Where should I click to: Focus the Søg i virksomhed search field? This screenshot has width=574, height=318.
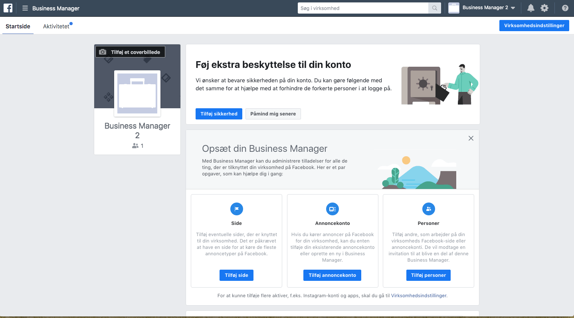coord(363,8)
